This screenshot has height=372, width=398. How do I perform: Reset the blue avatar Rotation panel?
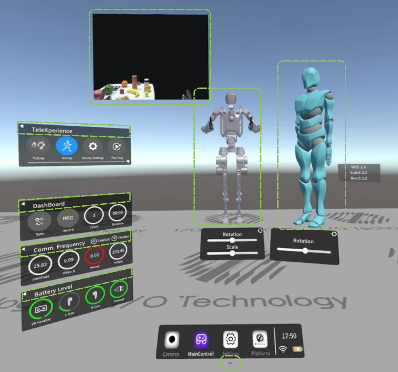[334, 234]
